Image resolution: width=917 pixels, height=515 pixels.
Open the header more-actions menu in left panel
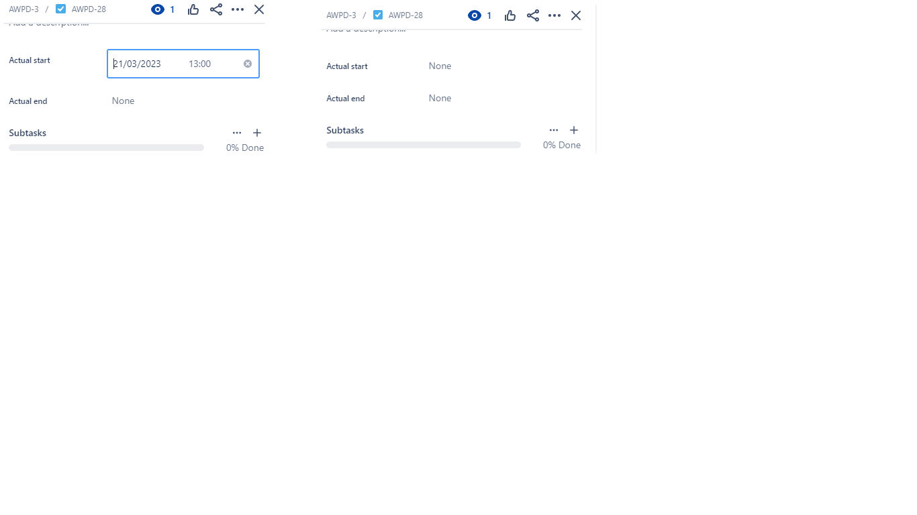coord(238,9)
